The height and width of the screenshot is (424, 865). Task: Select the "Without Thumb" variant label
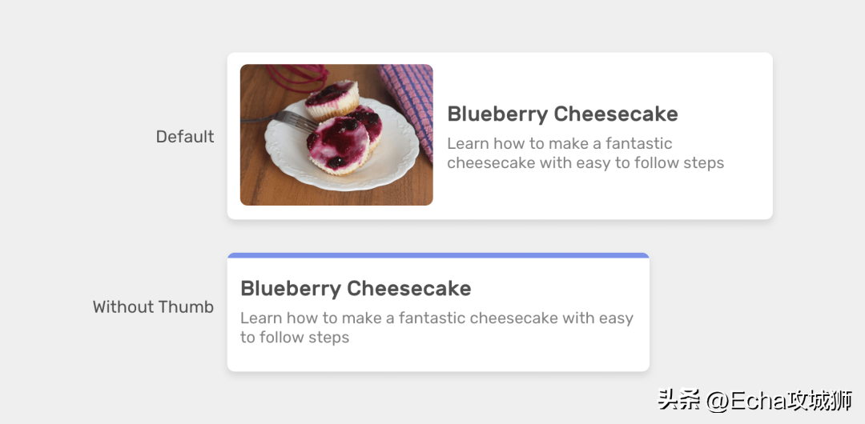pyautogui.click(x=153, y=307)
